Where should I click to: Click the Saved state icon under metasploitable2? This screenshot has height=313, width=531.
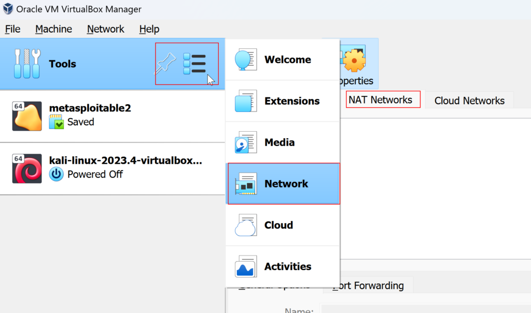[56, 122]
